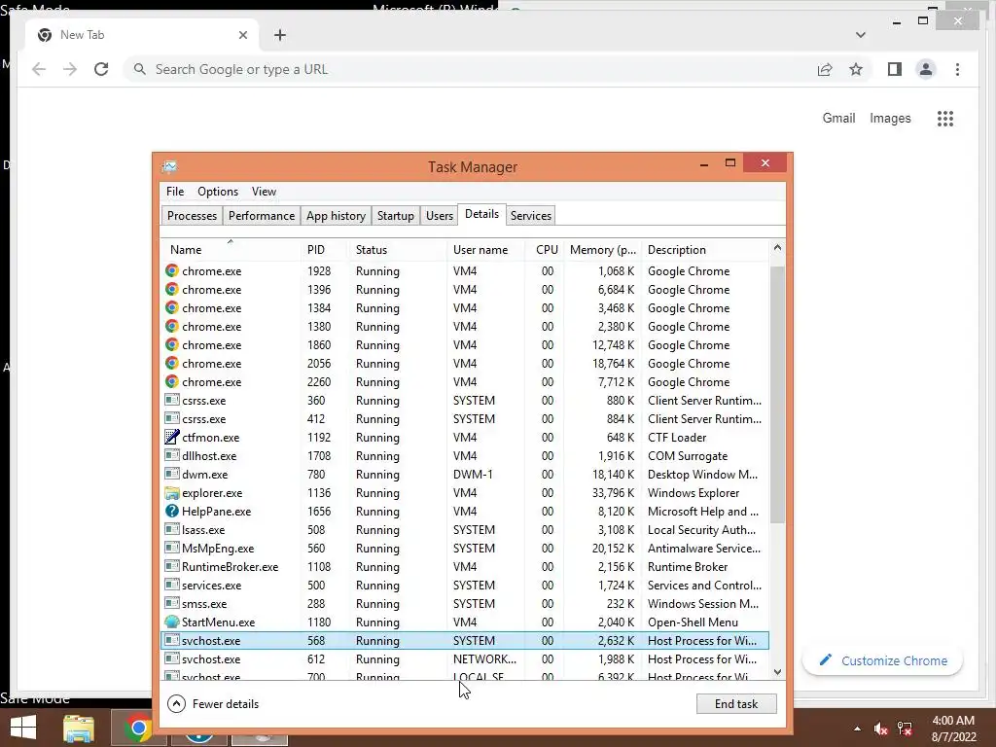Click the muted volume tray icon
Viewport: 996px width, 747px height.
(880, 729)
